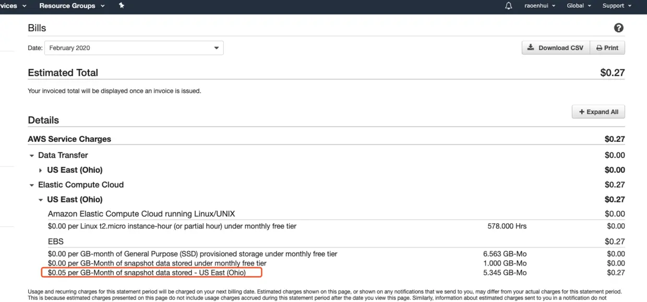Open the Global region menu
Screen dimensions: 647x302
pyautogui.click(x=579, y=6)
